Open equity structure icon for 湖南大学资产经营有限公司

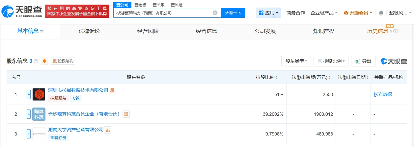(x=108, y=130)
